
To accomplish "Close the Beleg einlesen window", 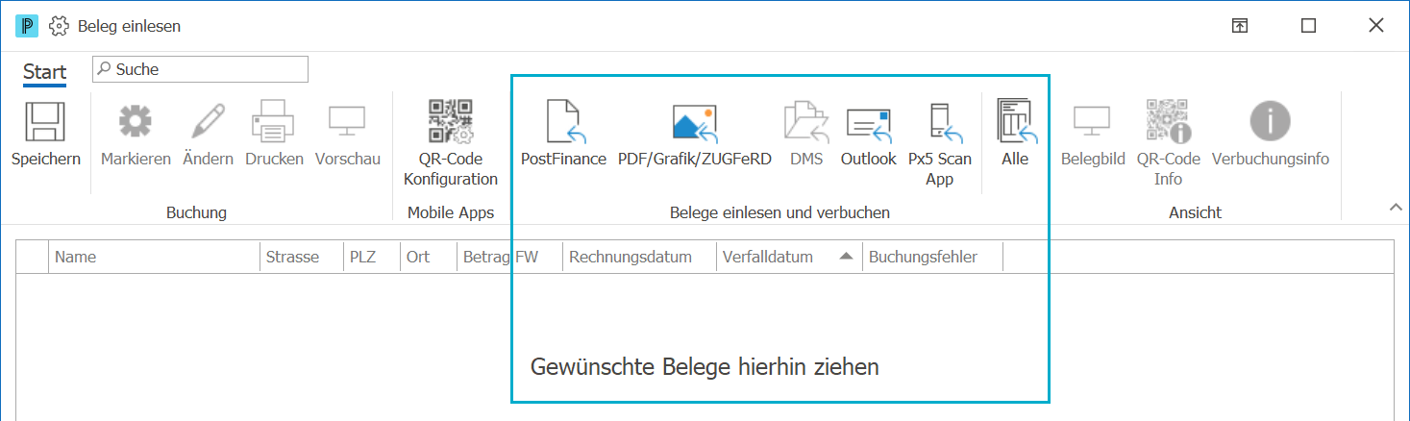I will pyautogui.click(x=1375, y=26).
